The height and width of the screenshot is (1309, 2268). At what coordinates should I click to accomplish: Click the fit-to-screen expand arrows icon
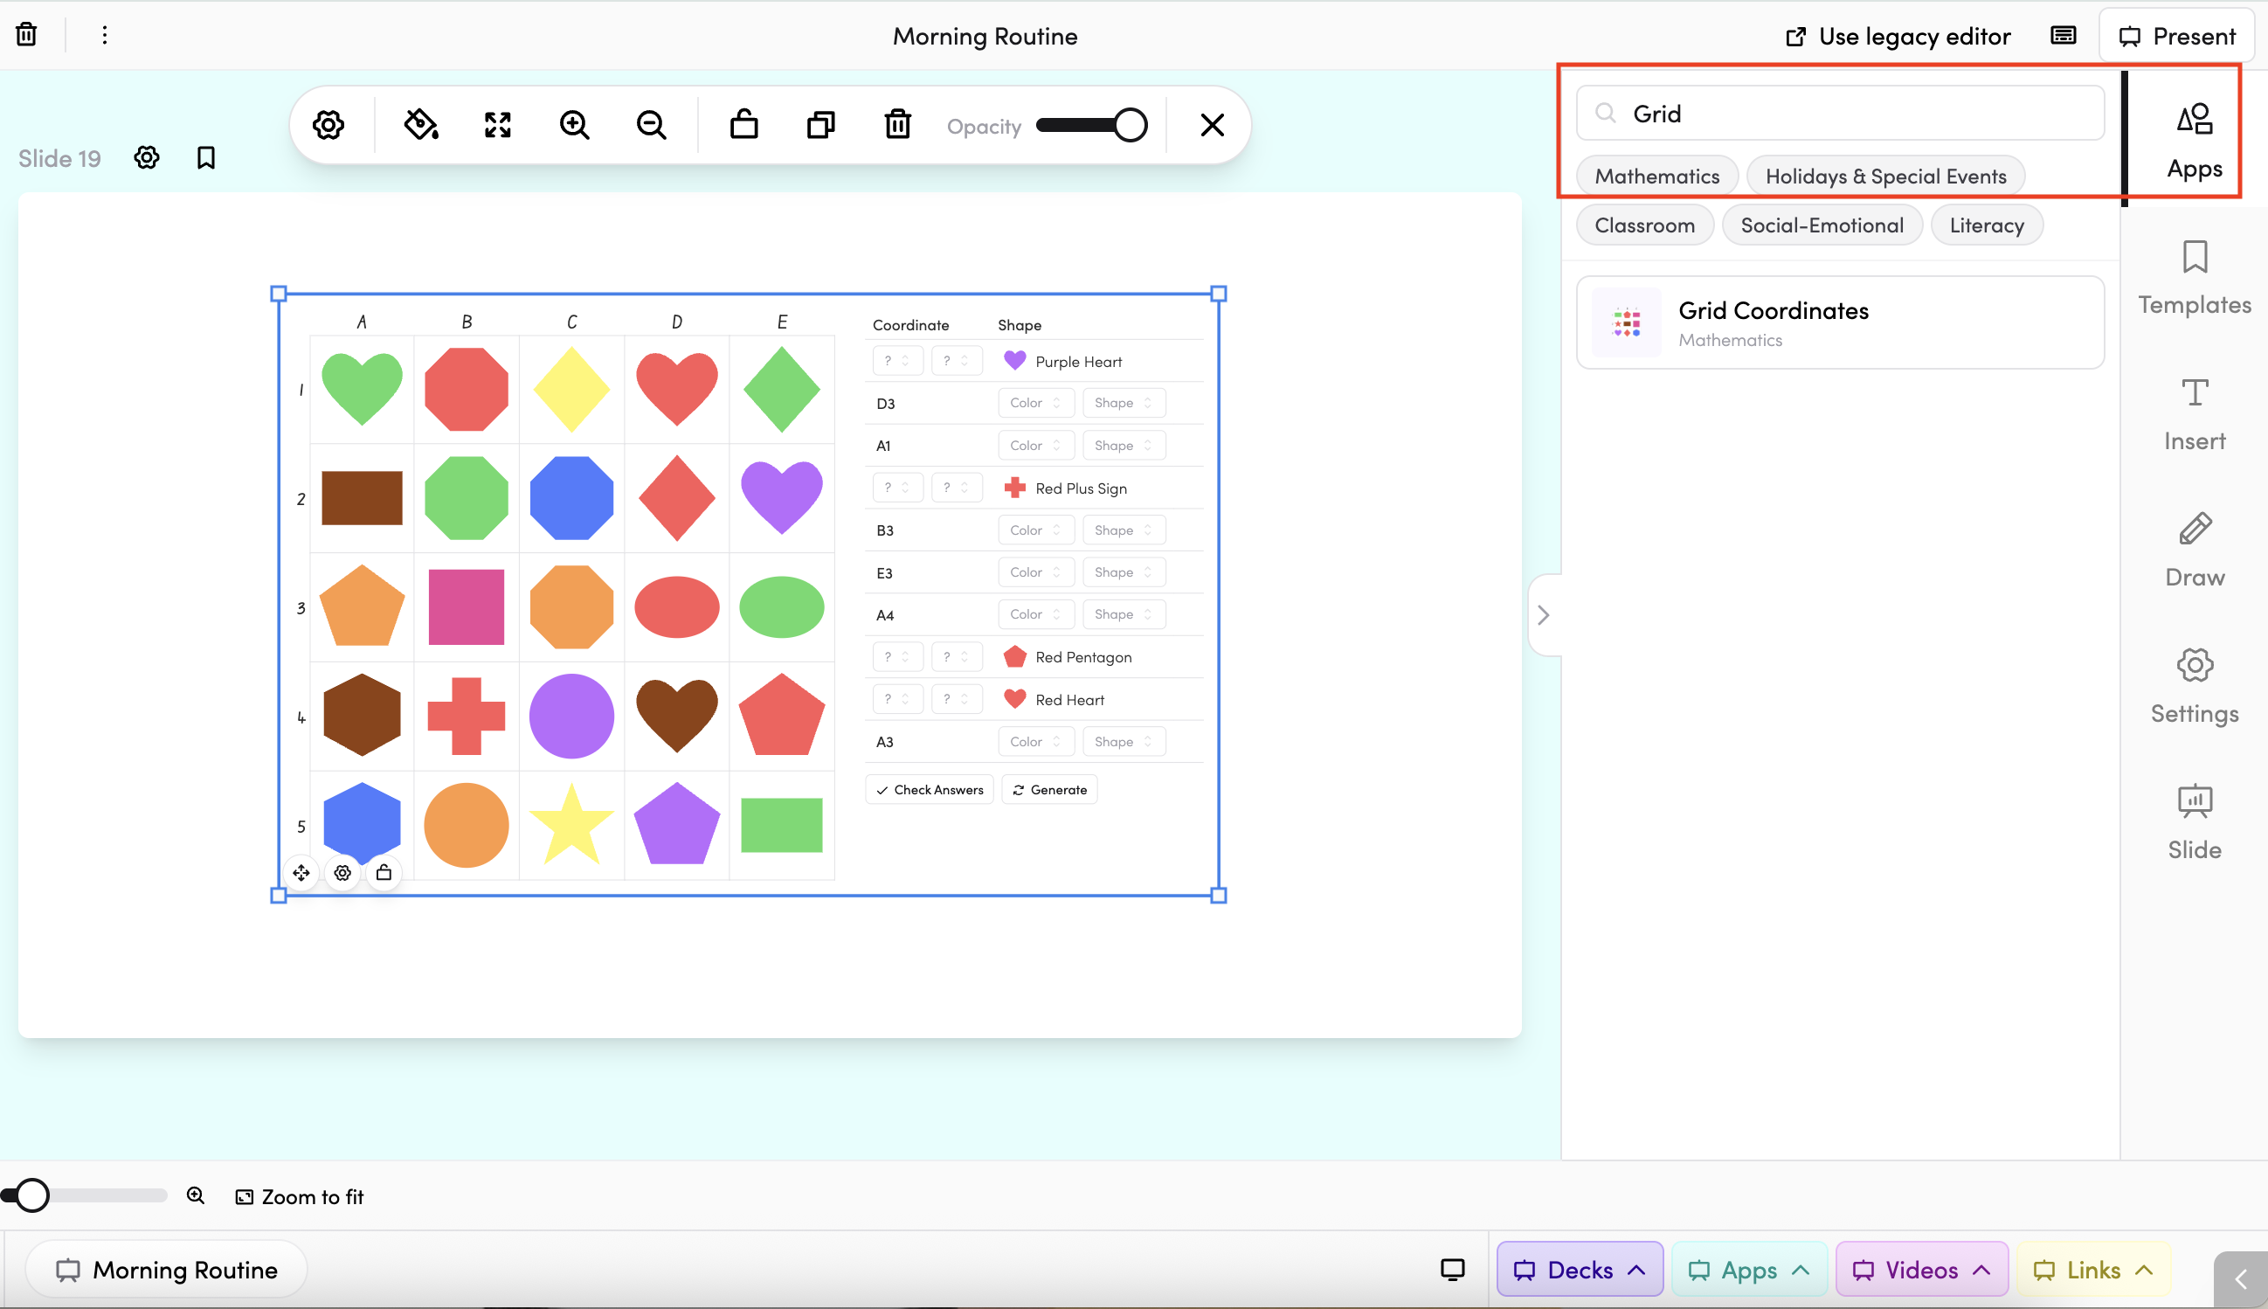coord(498,125)
